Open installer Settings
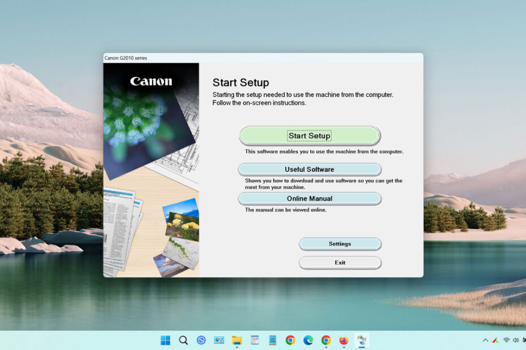 pyautogui.click(x=340, y=244)
